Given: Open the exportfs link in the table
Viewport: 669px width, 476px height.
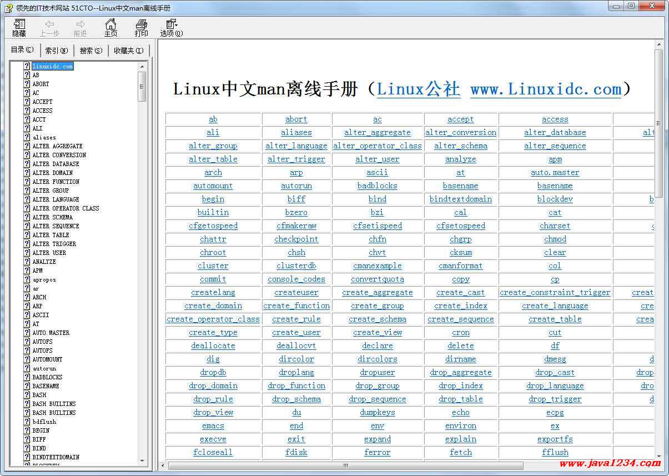Looking at the screenshot, I should (x=555, y=439).
